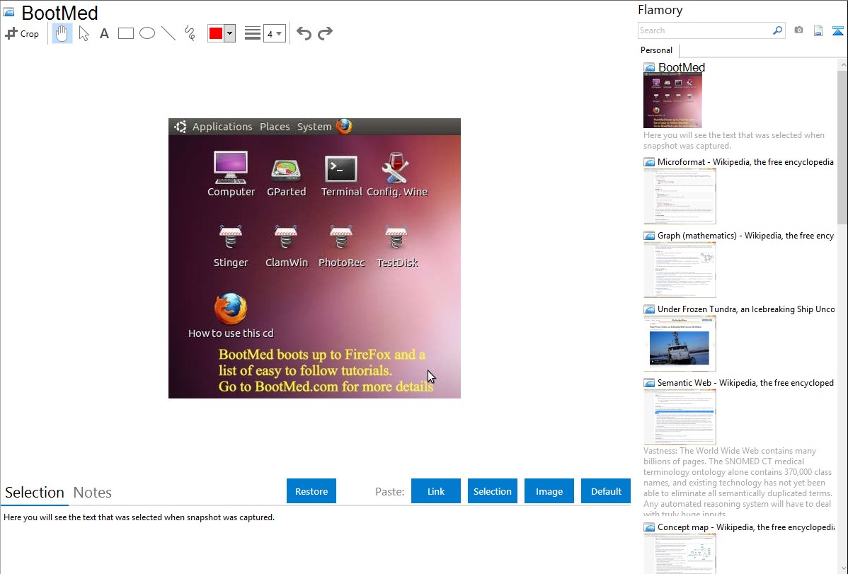Image resolution: width=848 pixels, height=574 pixels.
Task: Click the search magnifier icon
Action: tap(777, 30)
